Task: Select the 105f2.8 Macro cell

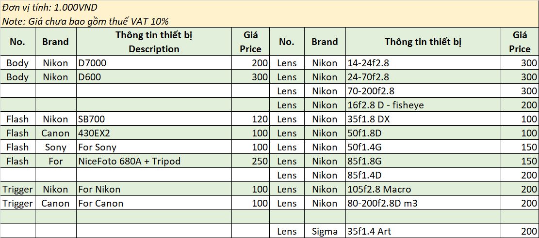Action: click(x=423, y=189)
